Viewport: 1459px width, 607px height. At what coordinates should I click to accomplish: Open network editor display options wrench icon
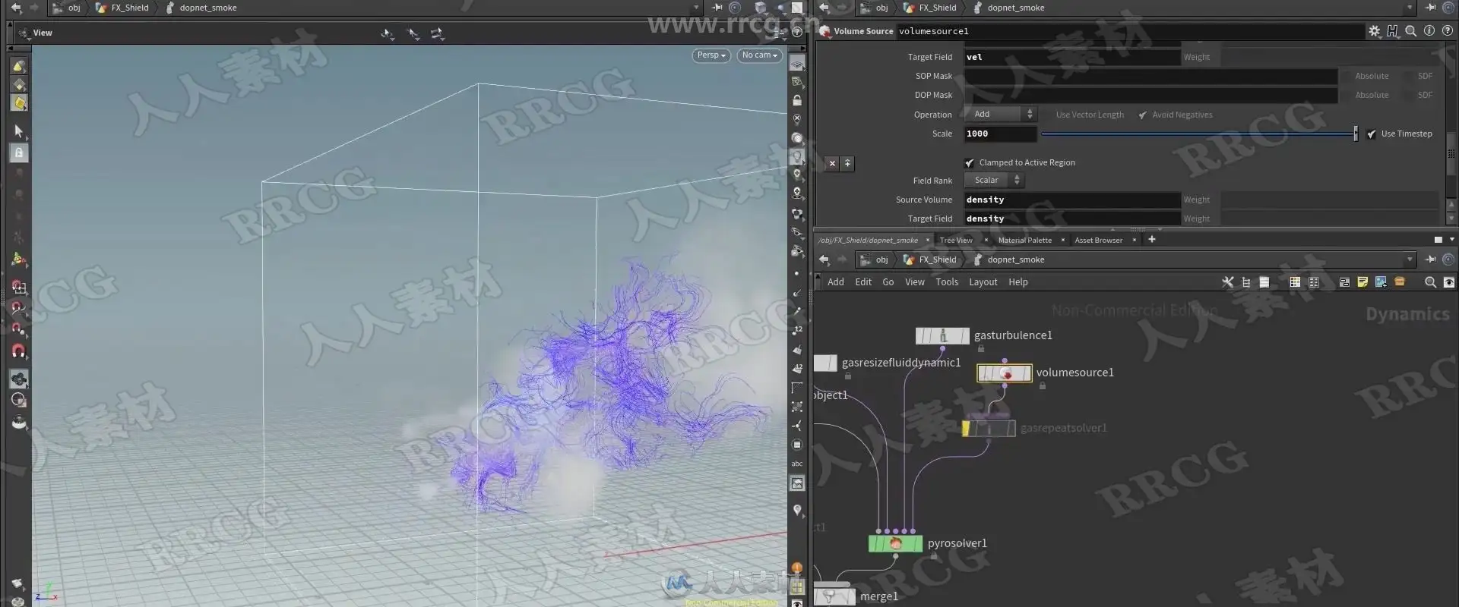1227,282
